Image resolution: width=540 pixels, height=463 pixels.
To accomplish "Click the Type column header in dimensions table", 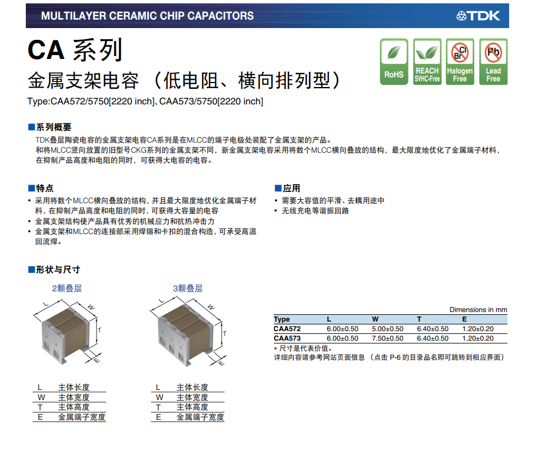I will 282,319.
